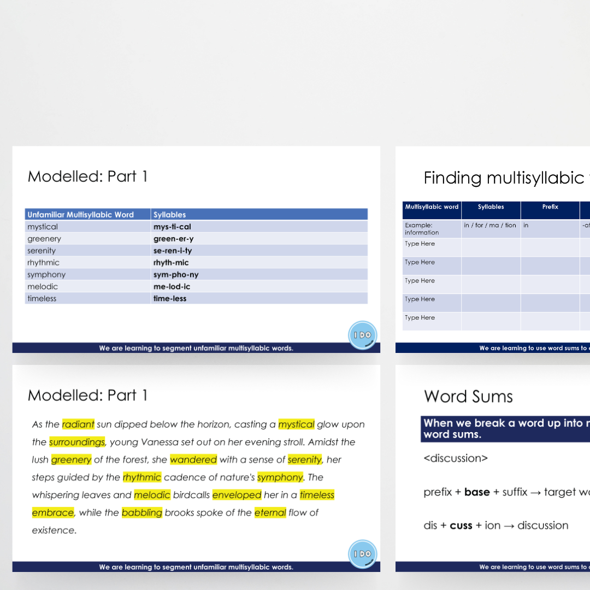
Task: Click the I DO badge on the passage slide
Action: click(362, 554)
